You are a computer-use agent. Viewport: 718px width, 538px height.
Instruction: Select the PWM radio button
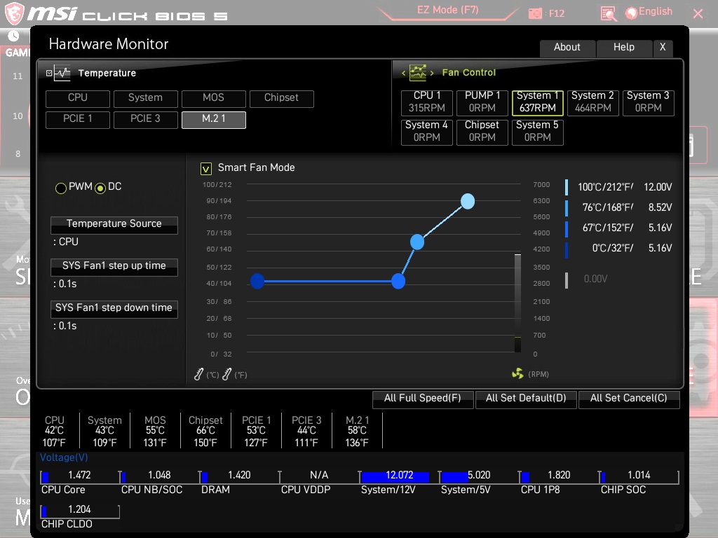click(61, 188)
